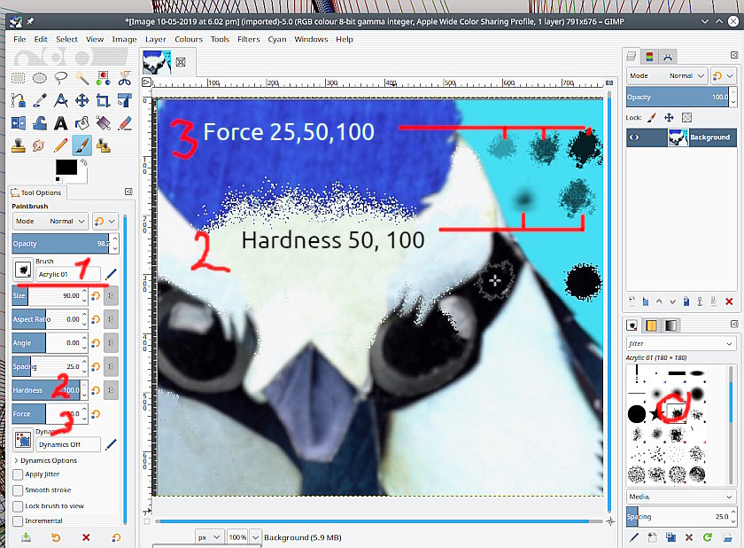This screenshot has width=744, height=548.
Task: Select the Warp Transform tool
Action: tap(39, 123)
